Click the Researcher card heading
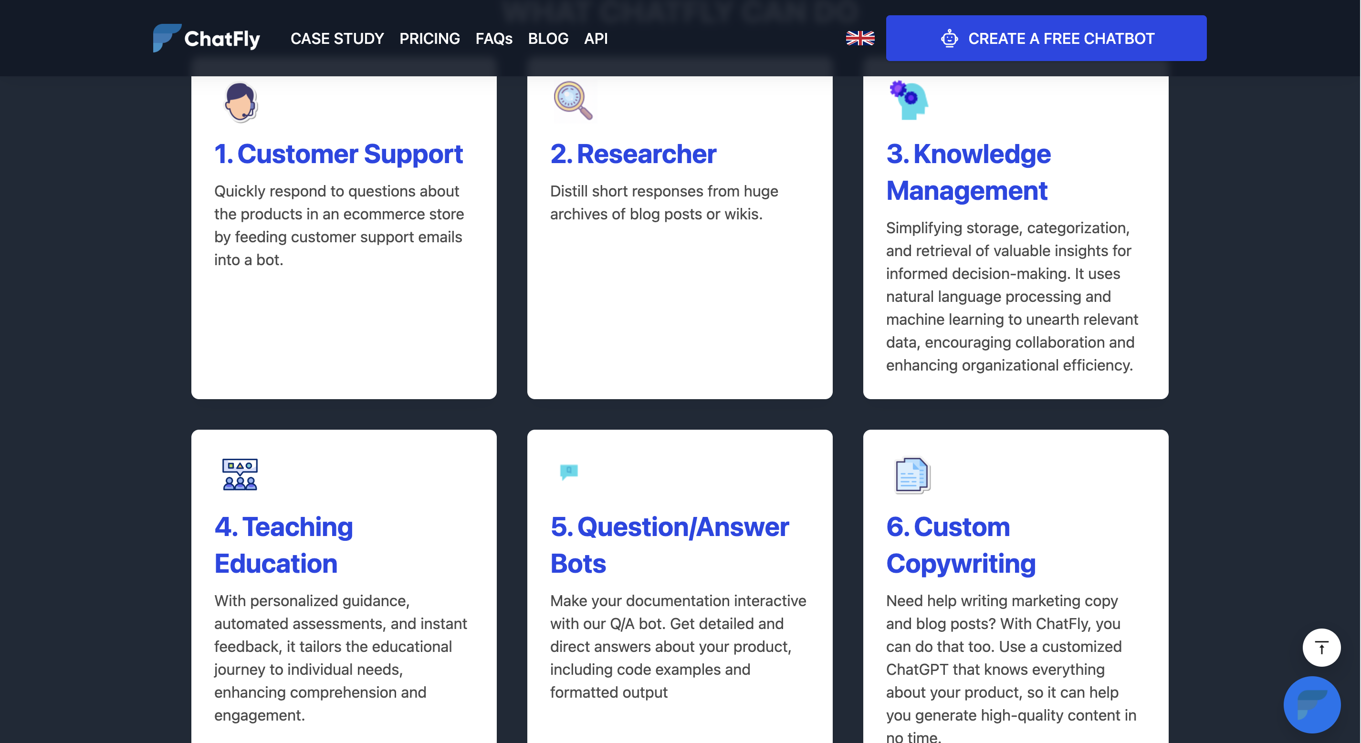Screen dimensions: 1361x743 [633, 154]
